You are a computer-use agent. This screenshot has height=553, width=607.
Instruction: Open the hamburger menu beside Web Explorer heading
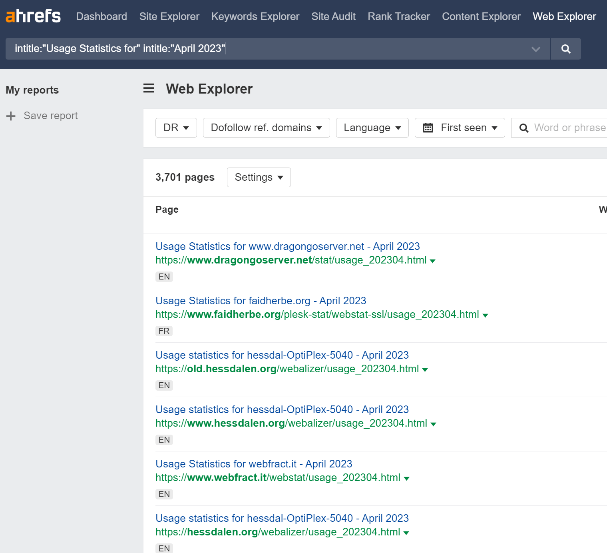coord(148,89)
